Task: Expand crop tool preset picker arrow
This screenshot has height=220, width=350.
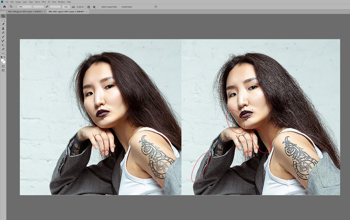Action: (x=14, y=7)
